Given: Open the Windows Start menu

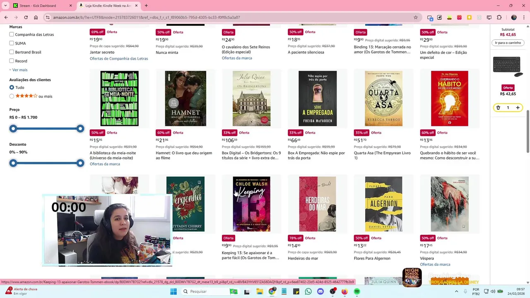Looking at the screenshot, I should pos(173,291).
